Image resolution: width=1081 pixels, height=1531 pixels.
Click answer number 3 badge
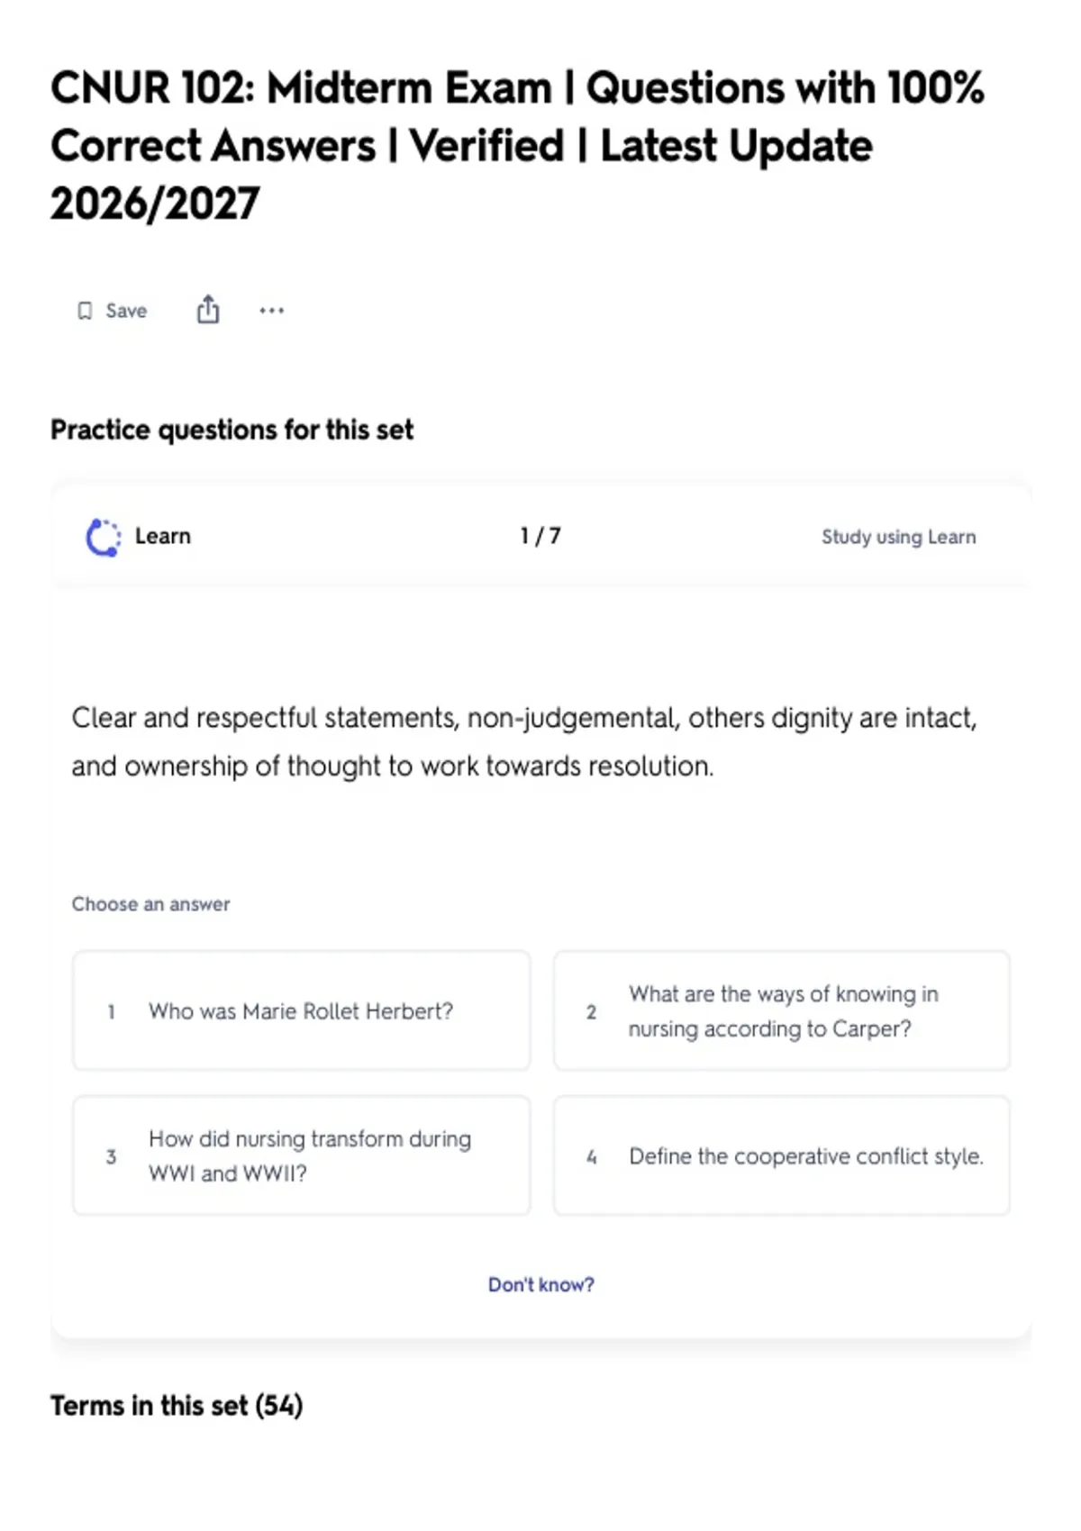[x=111, y=1156]
